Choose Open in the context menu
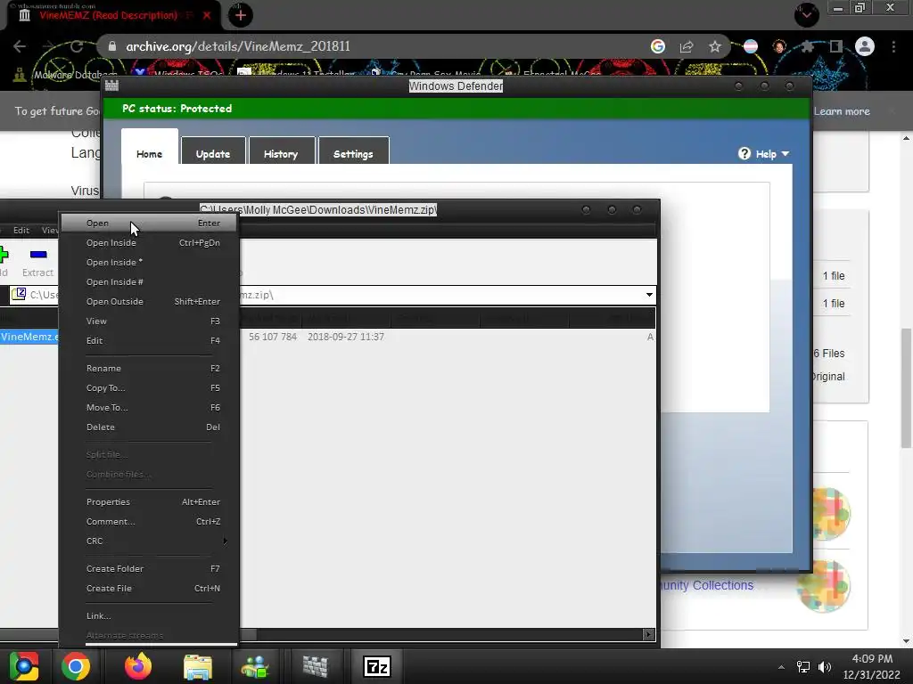 tap(149, 224)
